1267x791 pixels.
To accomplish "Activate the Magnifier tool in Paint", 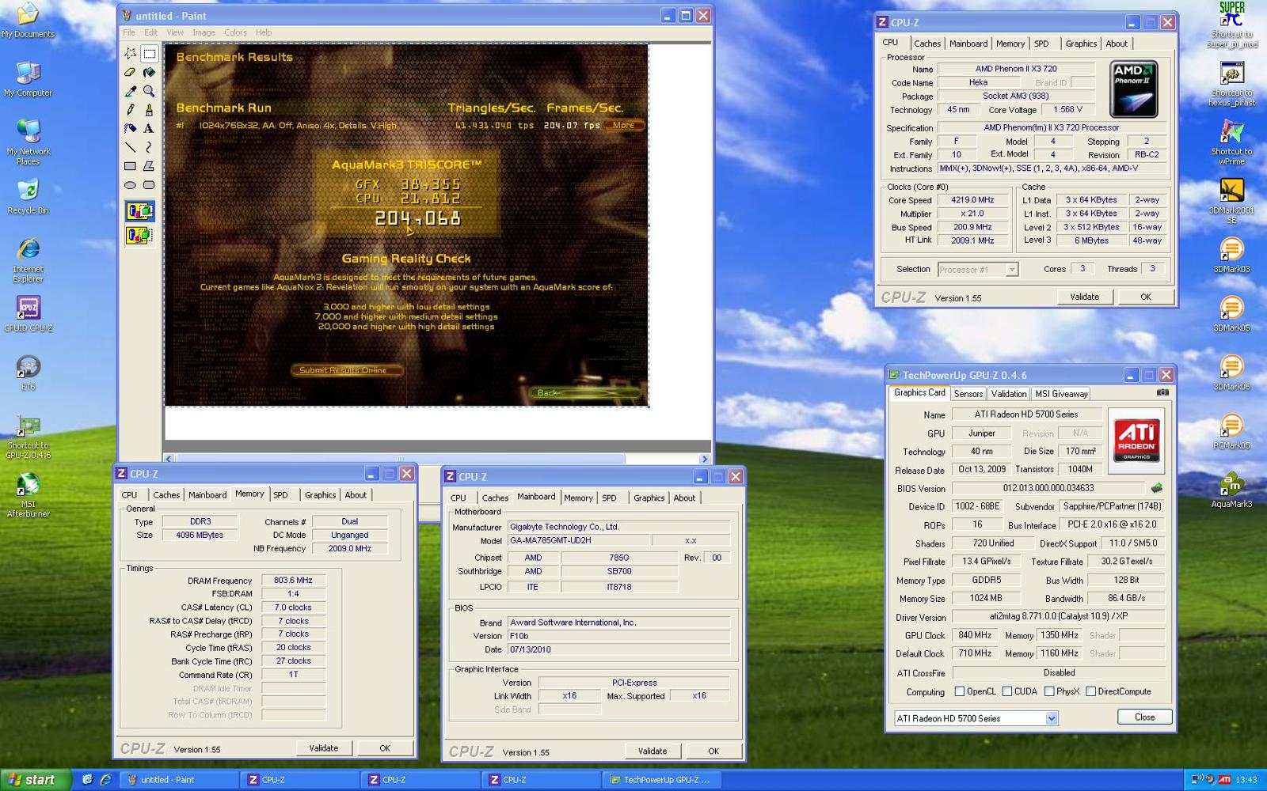I will [149, 91].
